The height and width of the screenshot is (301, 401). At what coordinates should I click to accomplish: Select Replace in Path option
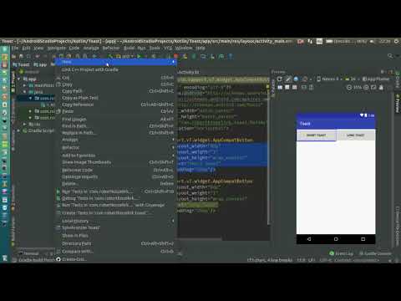point(115,133)
